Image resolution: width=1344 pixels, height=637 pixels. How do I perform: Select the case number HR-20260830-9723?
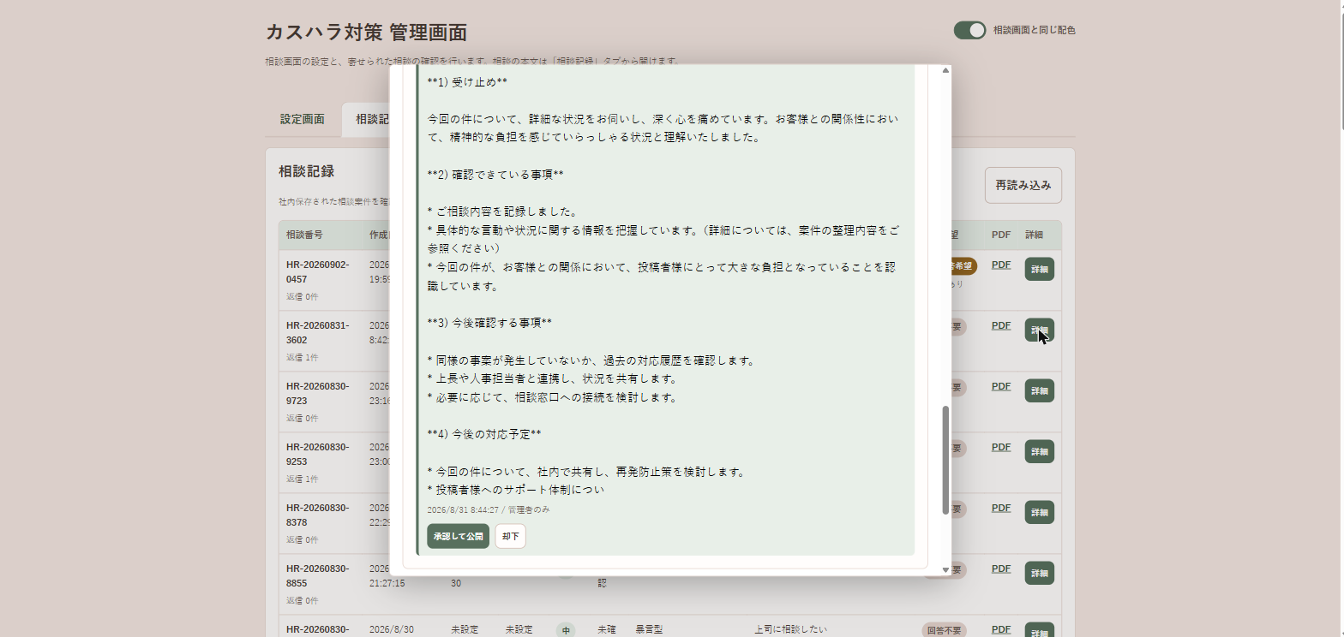point(318,394)
